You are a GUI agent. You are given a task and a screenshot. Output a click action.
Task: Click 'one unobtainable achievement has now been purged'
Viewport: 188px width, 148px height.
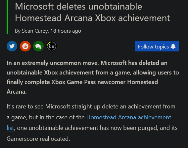tap(87, 128)
